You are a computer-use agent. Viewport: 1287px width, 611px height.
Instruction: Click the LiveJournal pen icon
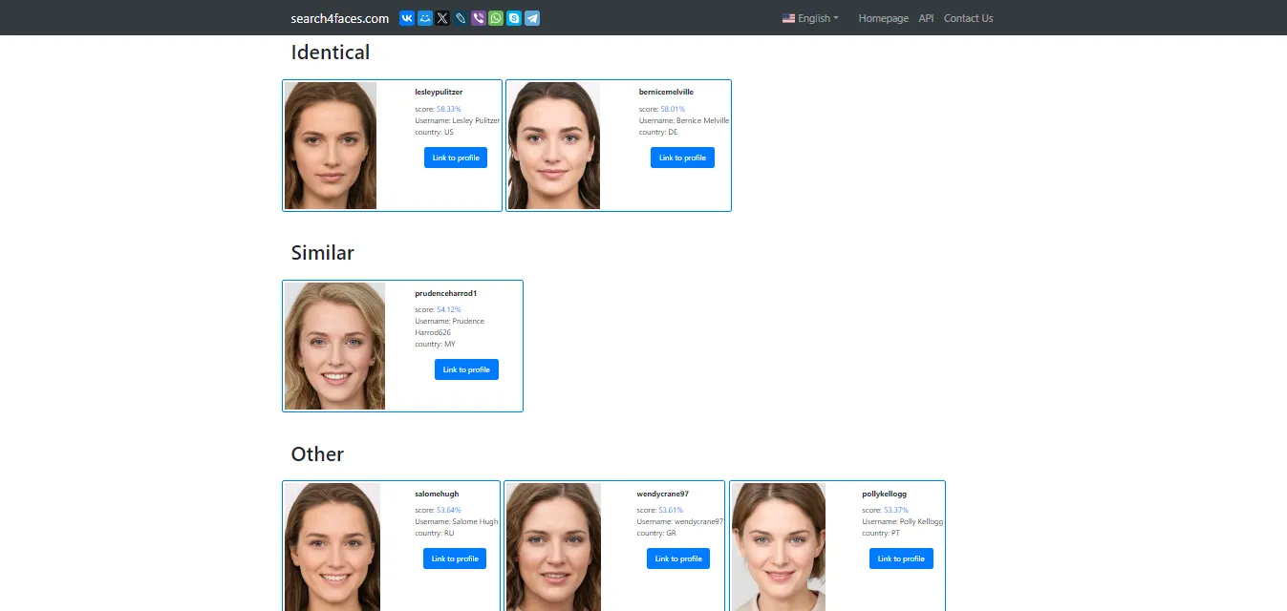coord(460,17)
